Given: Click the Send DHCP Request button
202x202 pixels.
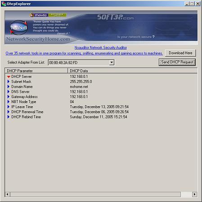Looking at the screenshot, I should (177, 62).
